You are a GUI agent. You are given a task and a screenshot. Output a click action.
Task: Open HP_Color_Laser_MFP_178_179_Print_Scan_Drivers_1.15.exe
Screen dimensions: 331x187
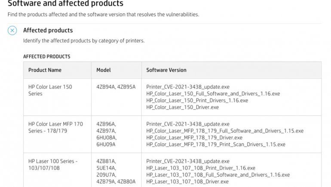pyautogui.click(x=215, y=144)
